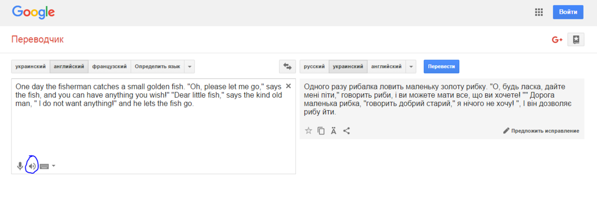The height and width of the screenshot is (205, 597).
Task: Show transliteration with the Ä icon
Action: click(x=334, y=131)
